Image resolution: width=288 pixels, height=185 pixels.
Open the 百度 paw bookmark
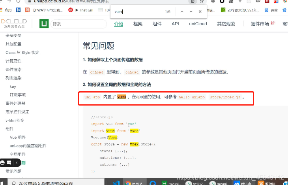(x=271, y=10)
